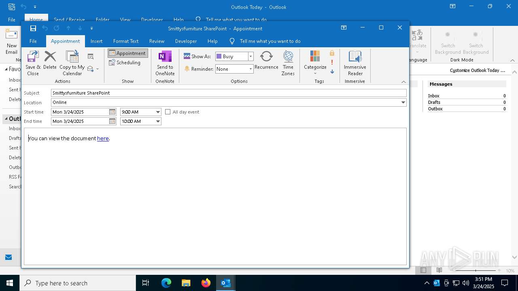Image resolution: width=518 pixels, height=291 pixels.
Task: Click the zoom slider in the Outlook status bar
Action: tap(476, 270)
